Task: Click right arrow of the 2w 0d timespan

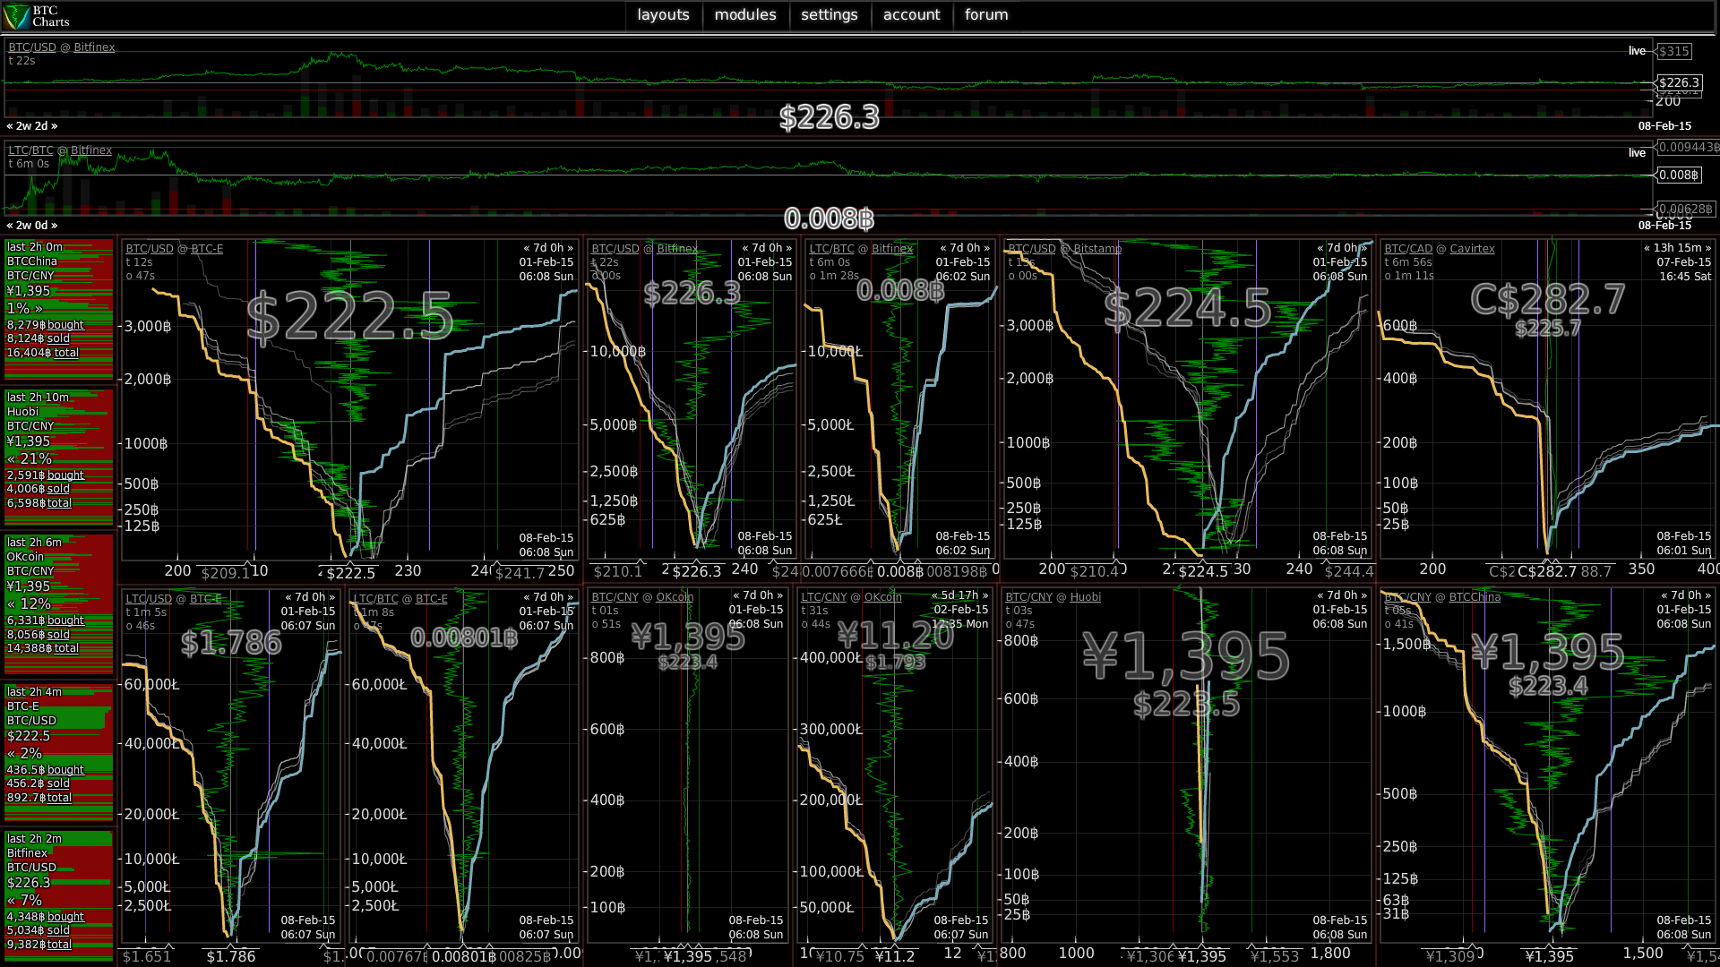Action: pos(54,226)
